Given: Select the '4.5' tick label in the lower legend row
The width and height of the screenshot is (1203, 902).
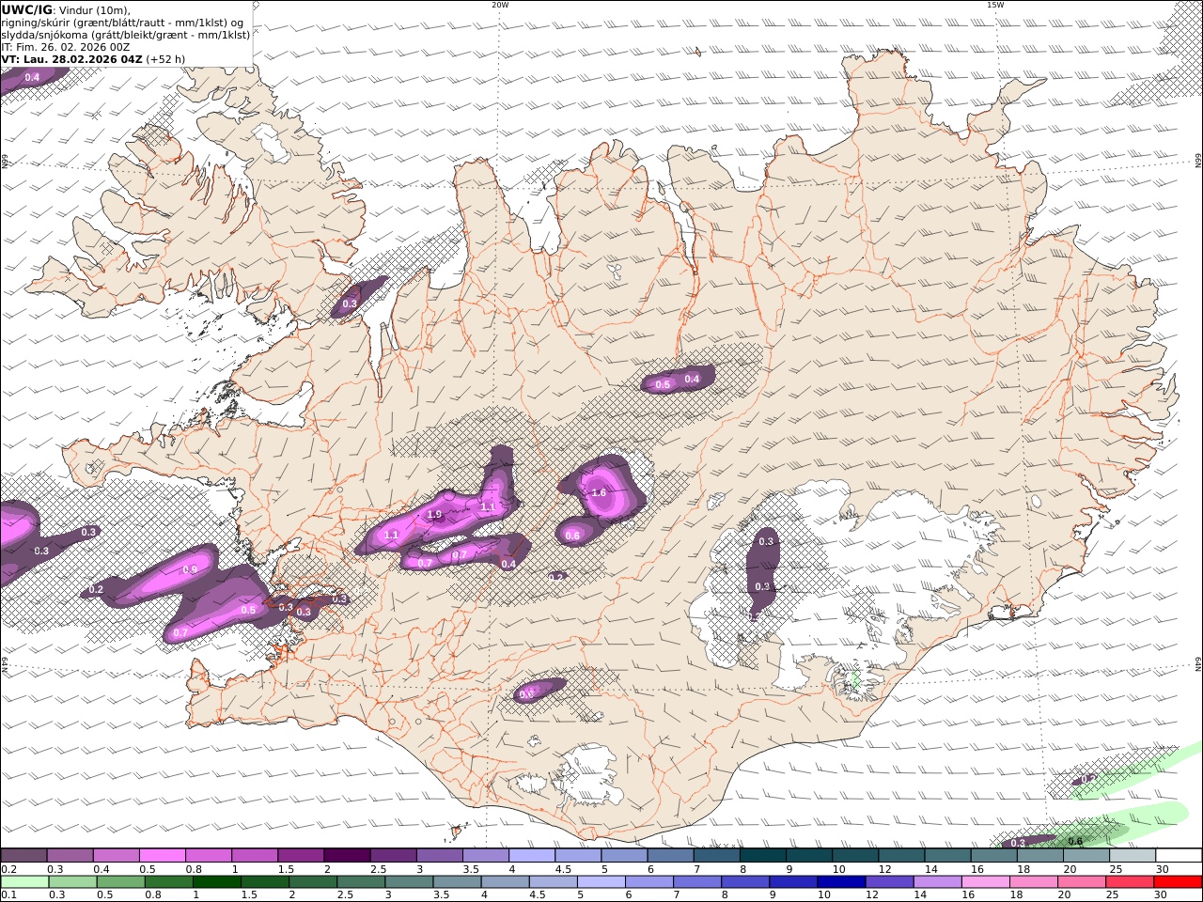Looking at the screenshot, I should point(537,895).
